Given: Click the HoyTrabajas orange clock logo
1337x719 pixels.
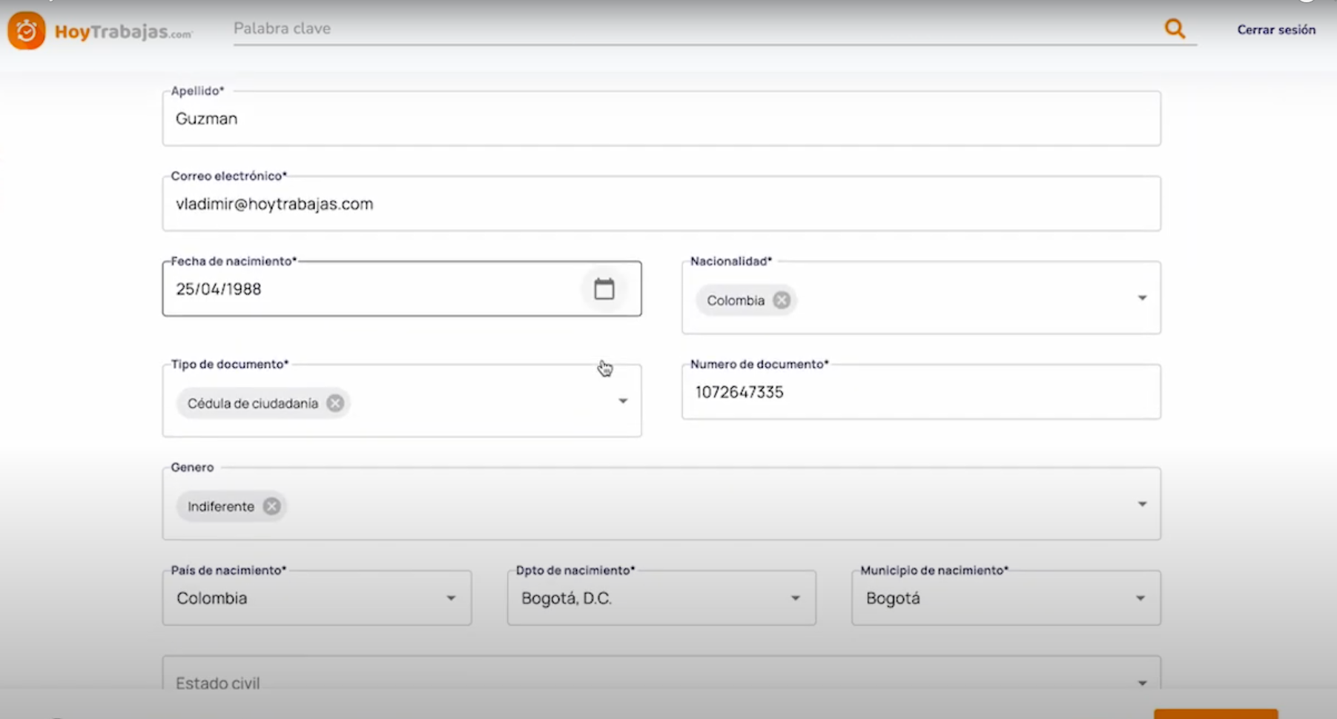Looking at the screenshot, I should point(27,30).
